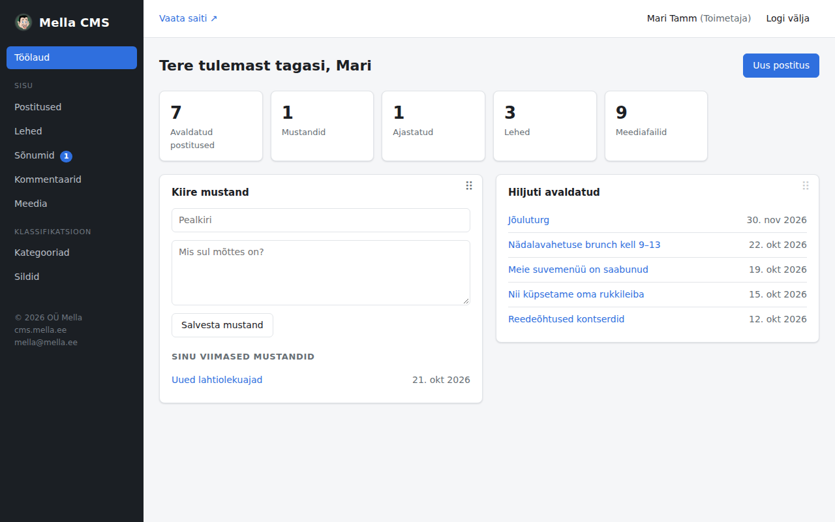Focus the Pealkiri input field
The height and width of the screenshot is (522, 835).
pyautogui.click(x=321, y=220)
